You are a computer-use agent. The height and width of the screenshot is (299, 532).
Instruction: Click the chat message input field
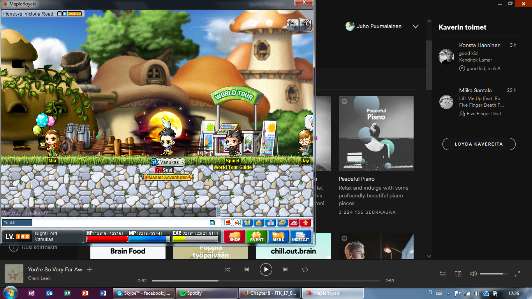pos(121,223)
